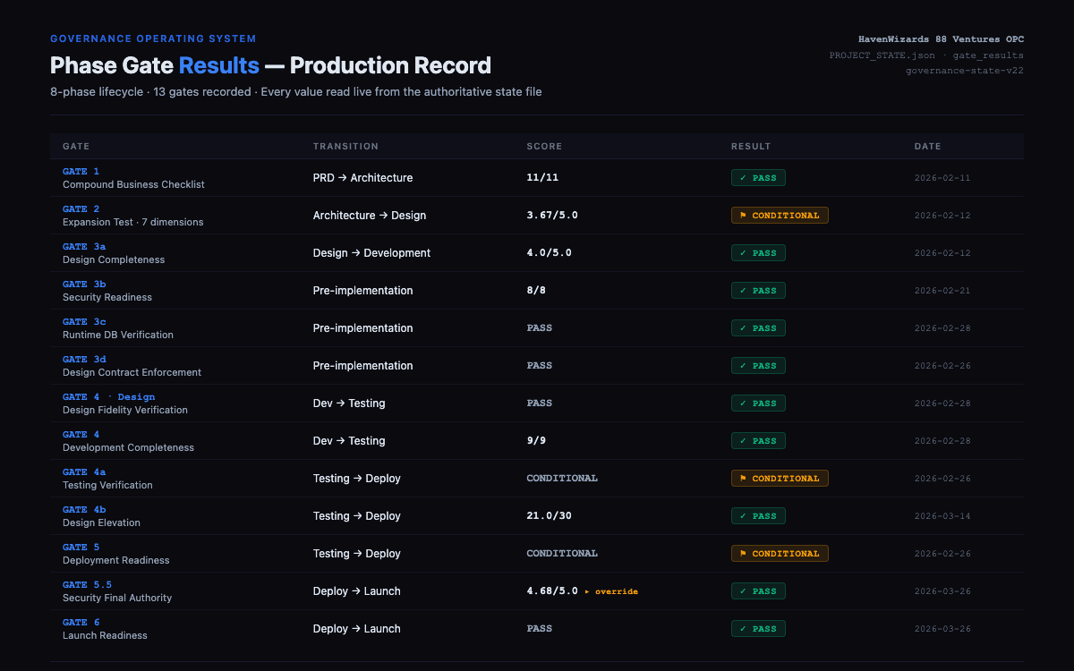The image size is (1074, 671).
Task: Click the GATE 3c label
Action: click(x=84, y=321)
